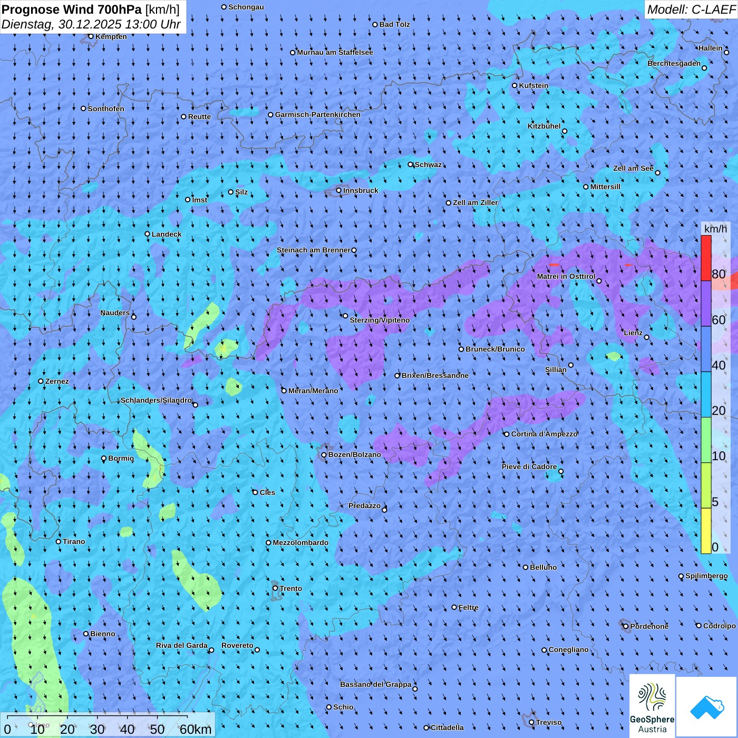Click the 'Matrei in Osttirol' label
This screenshot has width=738, height=738.
click(566, 277)
